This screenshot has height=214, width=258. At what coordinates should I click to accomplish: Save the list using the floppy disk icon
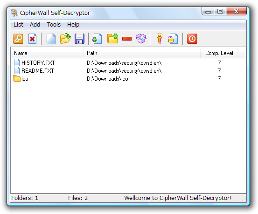point(79,39)
